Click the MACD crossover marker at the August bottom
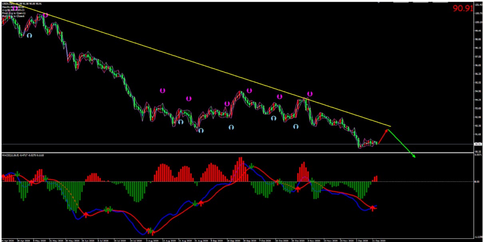The image size is (483, 242). (x=151, y=231)
